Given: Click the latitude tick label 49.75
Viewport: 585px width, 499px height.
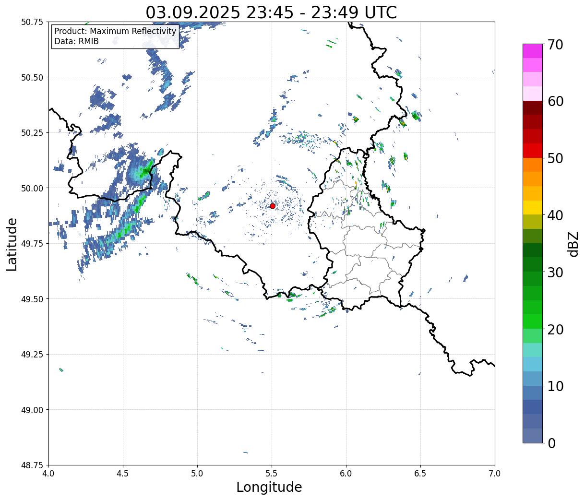Looking at the screenshot, I should 32,244.
